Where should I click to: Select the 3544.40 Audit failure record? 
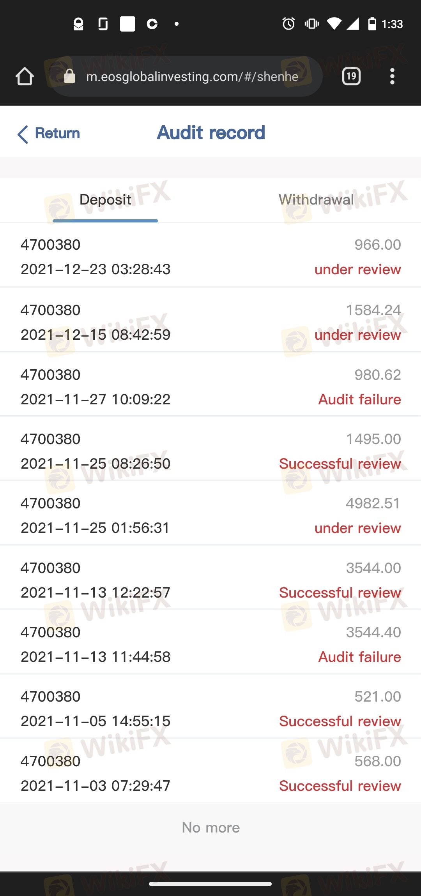[x=210, y=644]
